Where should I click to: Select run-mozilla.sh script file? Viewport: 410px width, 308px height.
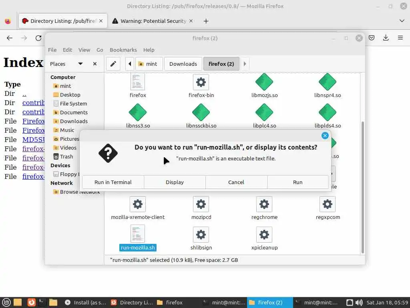pos(138,234)
